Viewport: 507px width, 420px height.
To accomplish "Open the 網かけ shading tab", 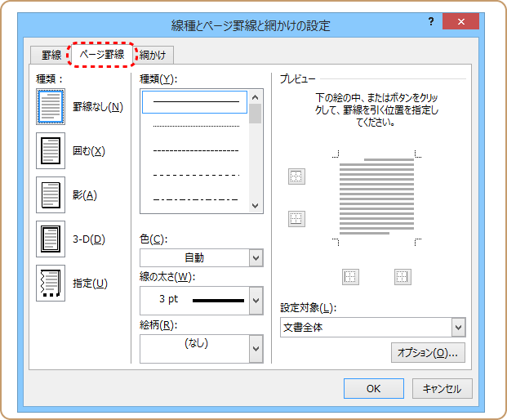I will pyautogui.click(x=153, y=55).
